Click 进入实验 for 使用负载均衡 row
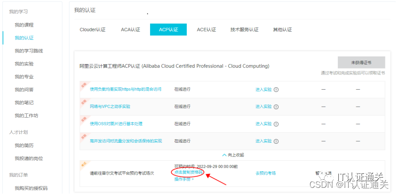Screen dimensions: 396x194 click(x=264, y=90)
